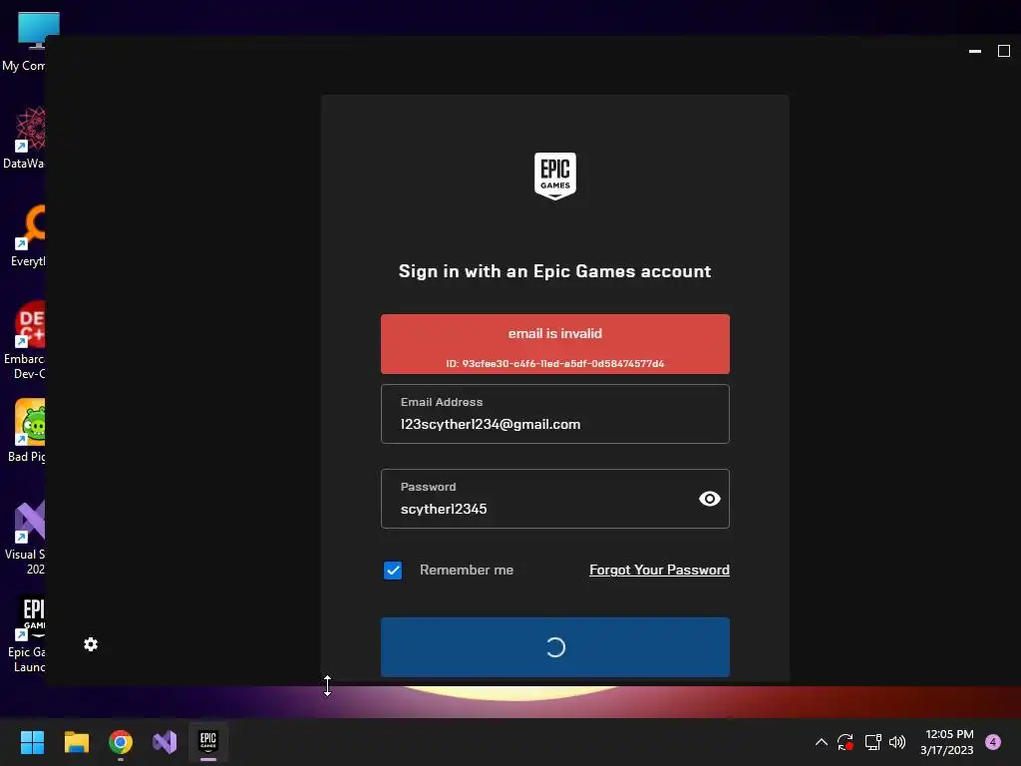
Task: Click the 'Sign in with an Epic Games account' heading
Action: [554, 271]
